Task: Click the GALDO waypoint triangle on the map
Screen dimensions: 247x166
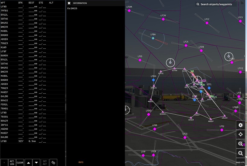Action: click(224, 116)
